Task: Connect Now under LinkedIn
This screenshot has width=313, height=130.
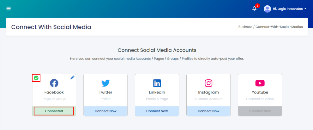Action: (x=157, y=111)
